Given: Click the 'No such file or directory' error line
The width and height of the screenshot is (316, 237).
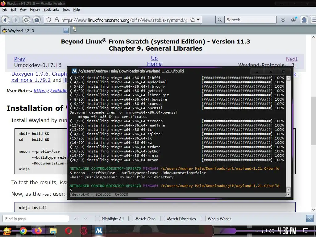Looking at the screenshot, I should 122,177.
